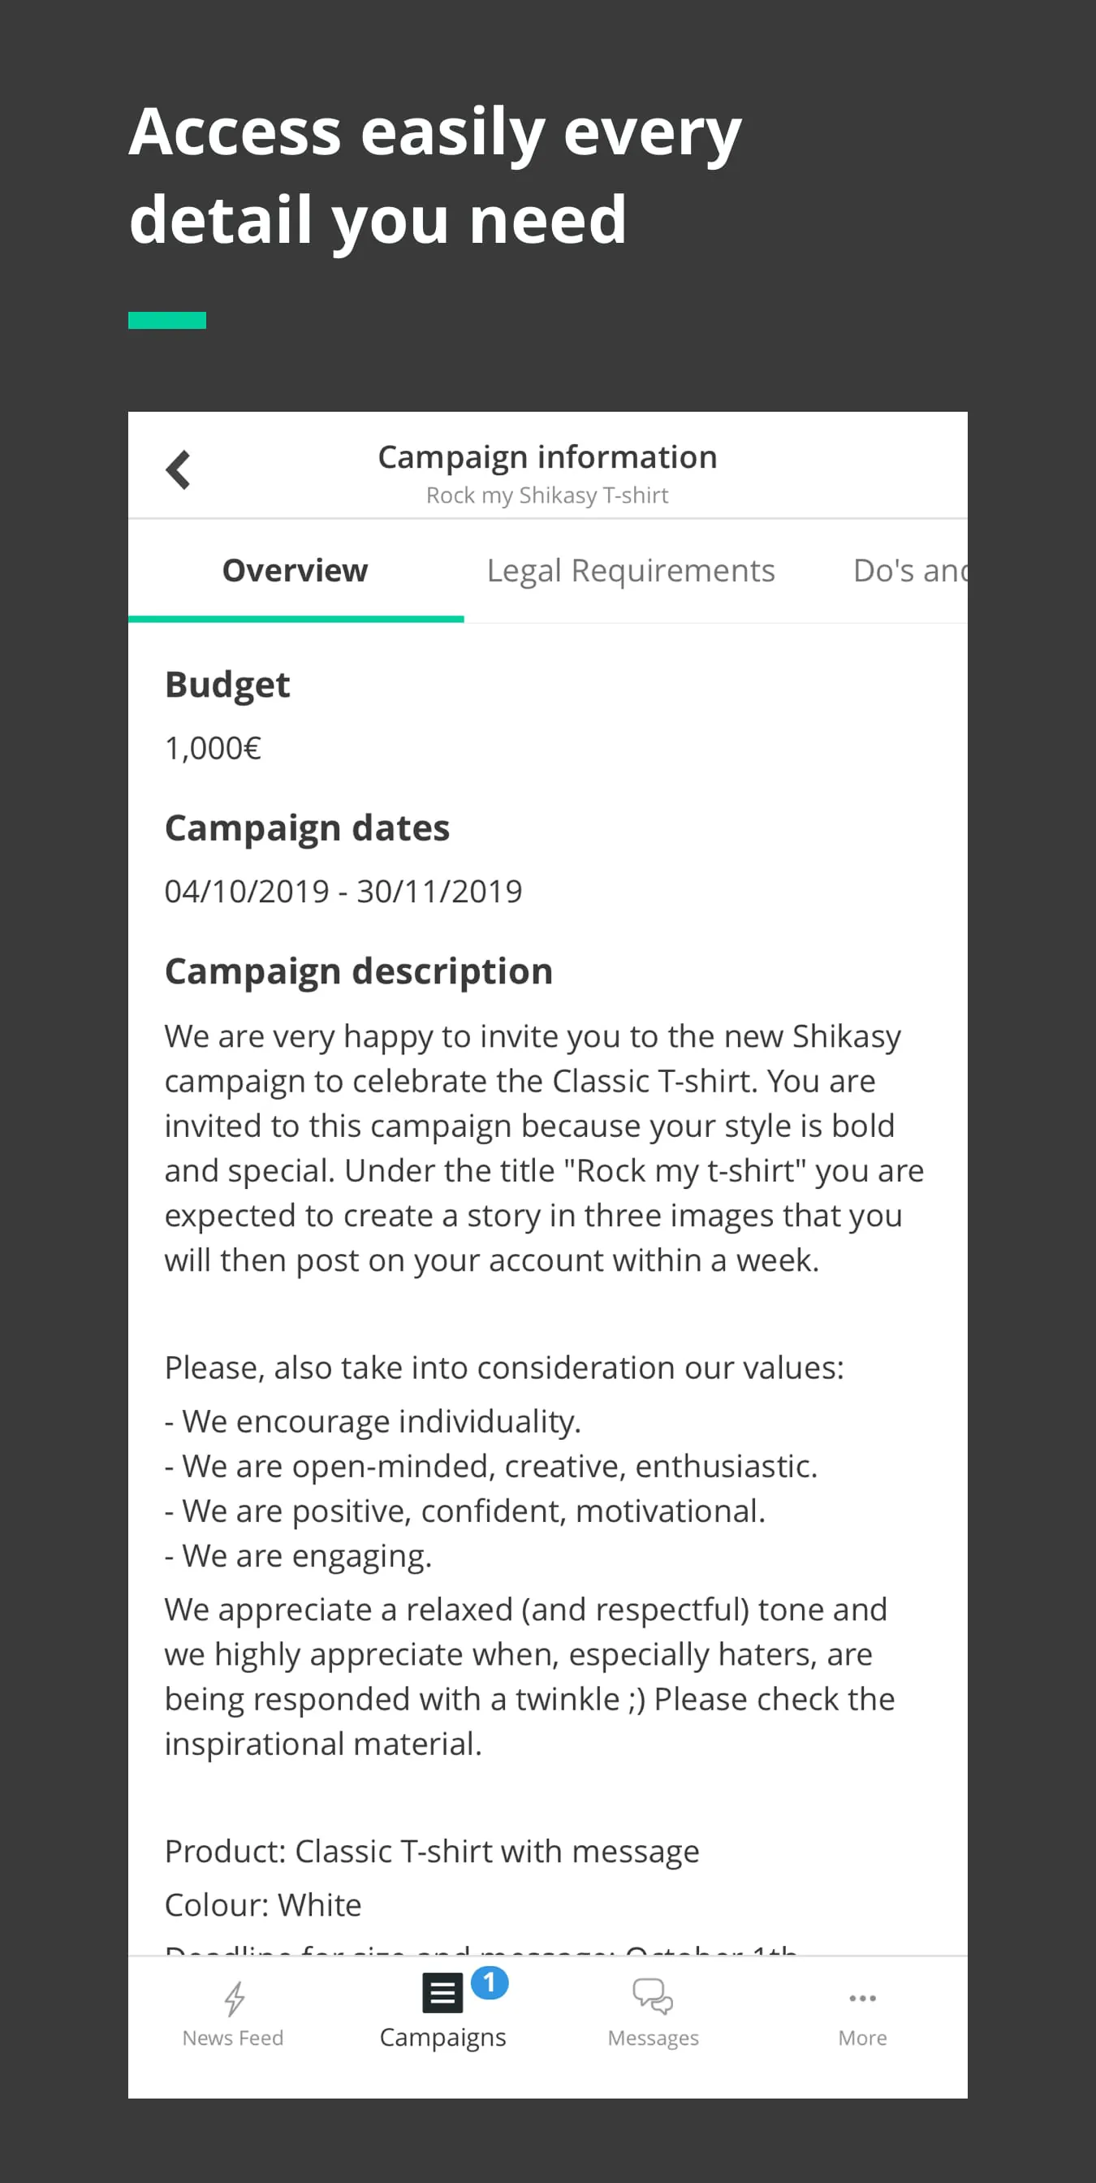Select the Overview tab
Image resolution: width=1096 pixels, height=2183 pixels.
point(295,570)
